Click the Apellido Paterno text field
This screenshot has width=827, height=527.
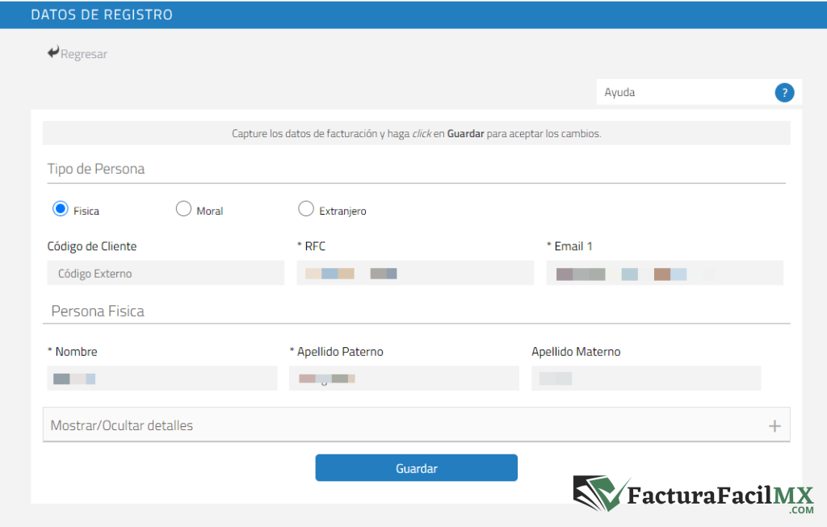(404, 379)
